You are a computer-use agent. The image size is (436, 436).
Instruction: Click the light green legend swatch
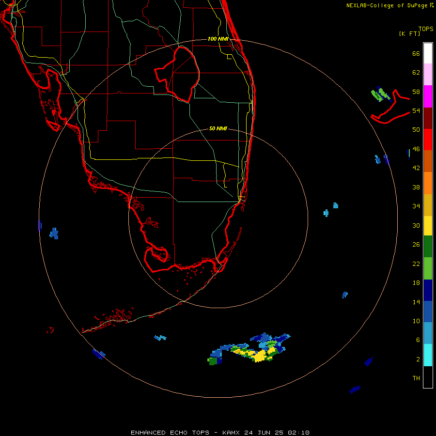(x=428, y=268)
